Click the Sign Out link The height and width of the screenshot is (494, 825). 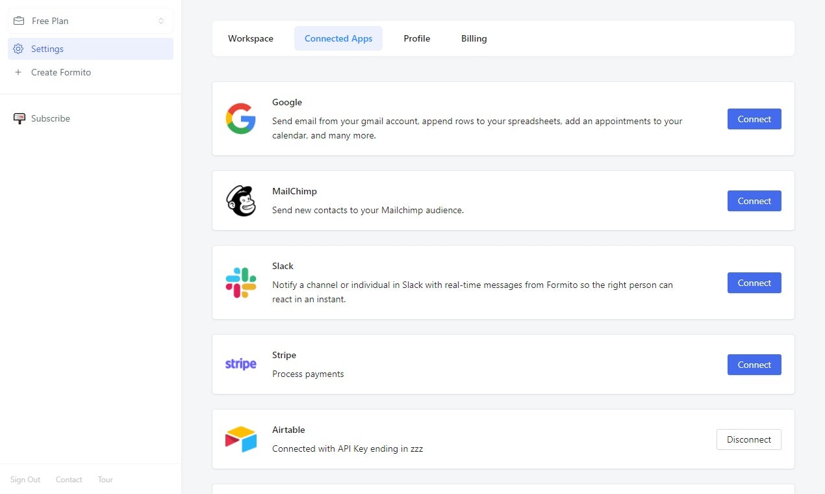[x=25, y=480]
